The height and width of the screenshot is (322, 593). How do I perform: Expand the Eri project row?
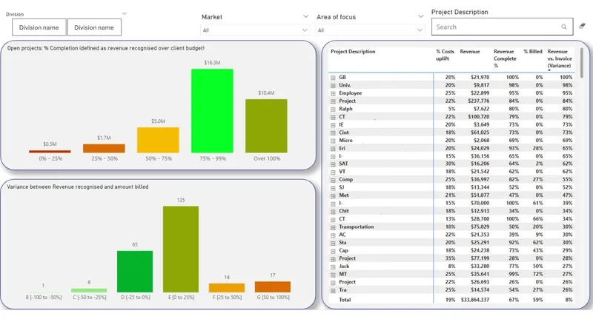(x=333, y=149)
